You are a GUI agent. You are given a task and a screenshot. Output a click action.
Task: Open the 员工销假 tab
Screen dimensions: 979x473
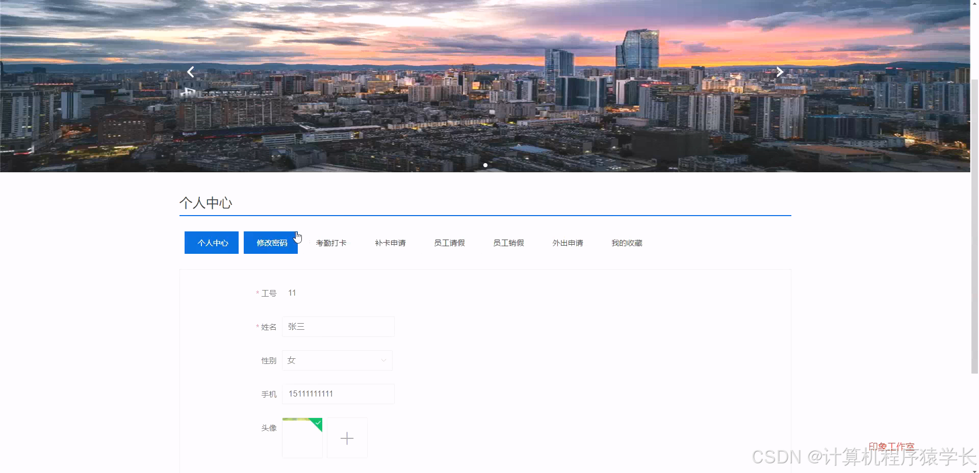point(508,243)
